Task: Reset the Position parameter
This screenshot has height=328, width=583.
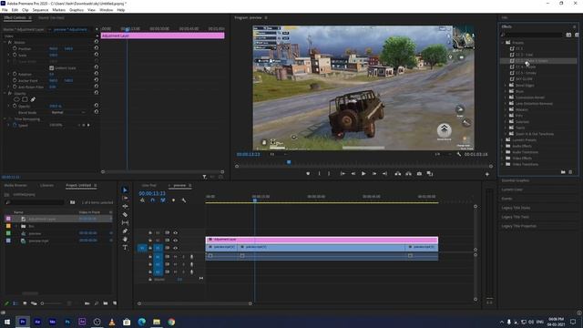Action: 97,48
